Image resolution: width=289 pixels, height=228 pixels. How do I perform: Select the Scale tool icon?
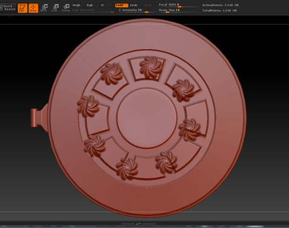tap(55, 8)
